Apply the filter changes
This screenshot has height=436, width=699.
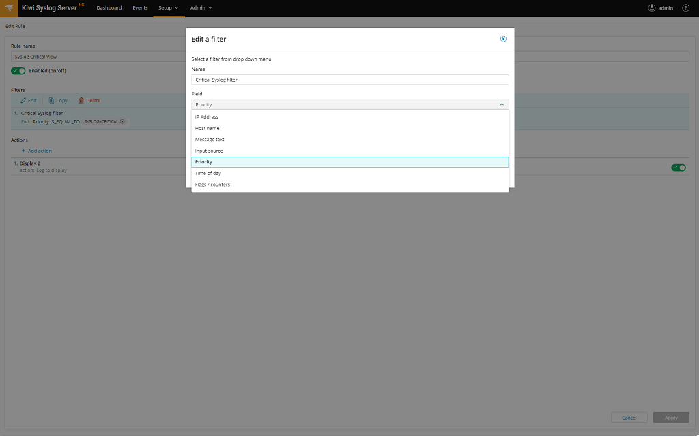[670, 417]
